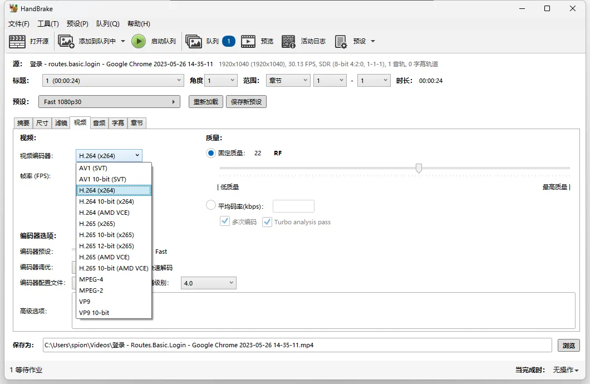
Task: Choose AV1 10-bit (SVT) encoder
Action: pos(114,179)
